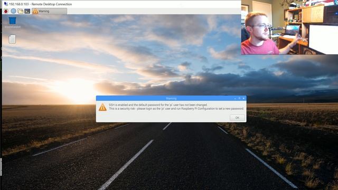Launch the Terminal from the panel
This screenshot has width=338, height=190.
pyautogui.click(x=27, y=11)
